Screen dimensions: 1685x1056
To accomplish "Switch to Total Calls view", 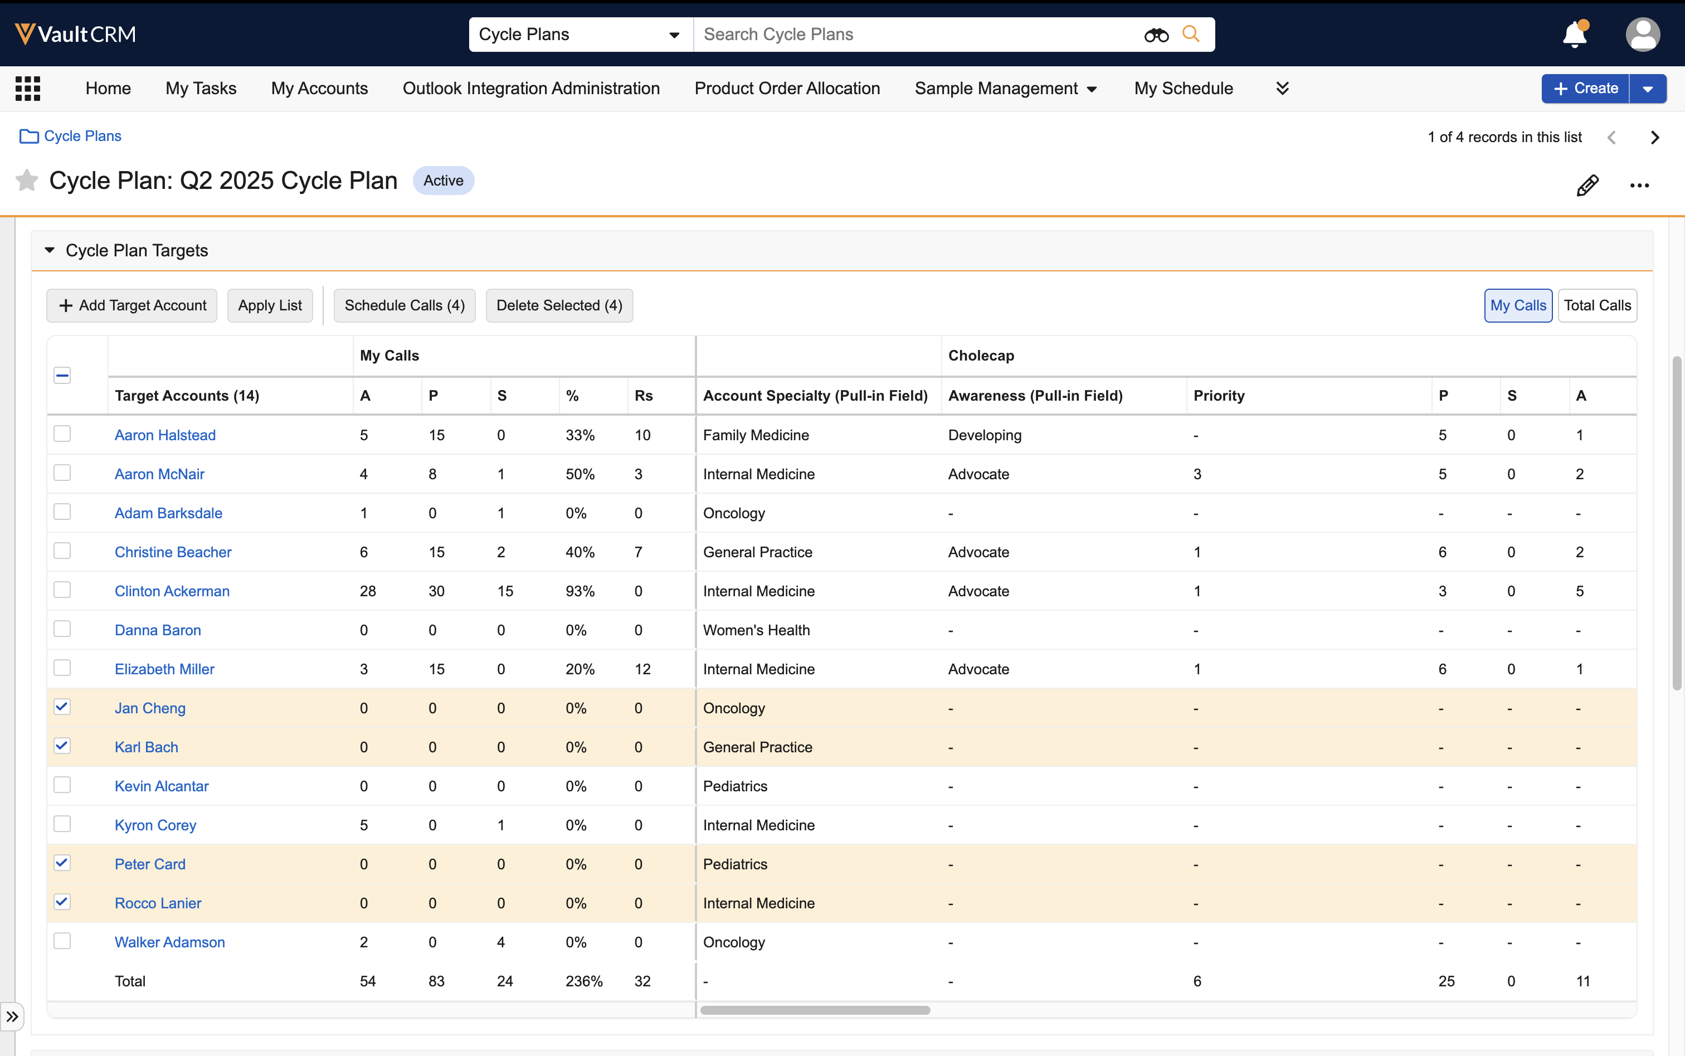I will (1596, 305).
